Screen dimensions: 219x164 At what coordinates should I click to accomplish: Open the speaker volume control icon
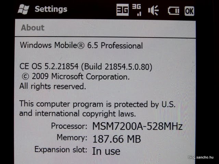click(153, 10)
